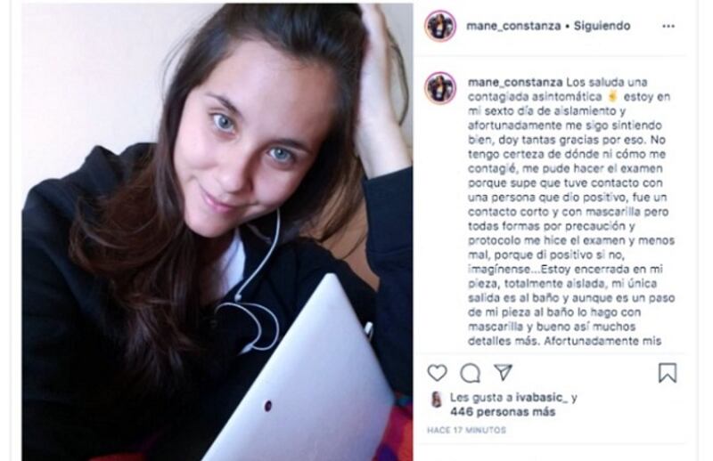
Task: Open the three-dot more options menu
Action: (668, 27)
